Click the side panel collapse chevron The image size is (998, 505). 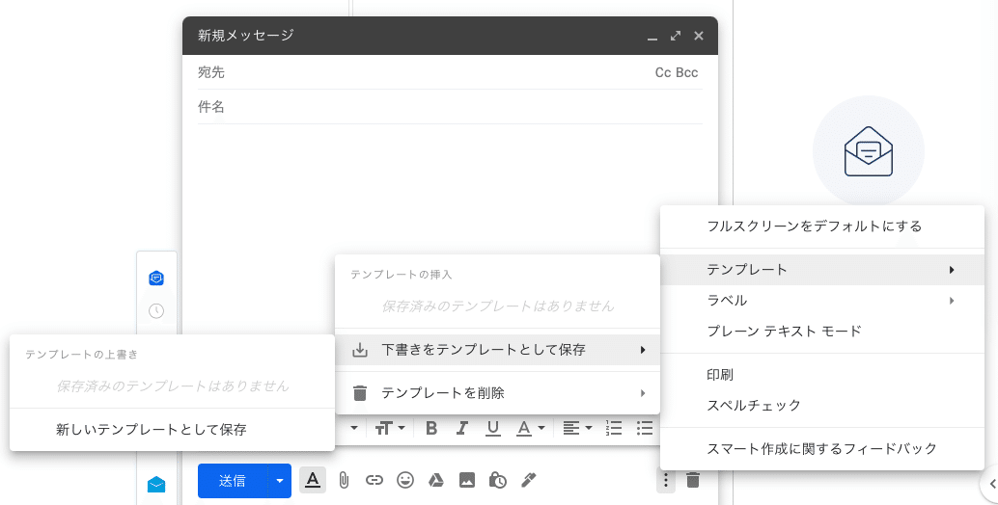pos(991,485)
